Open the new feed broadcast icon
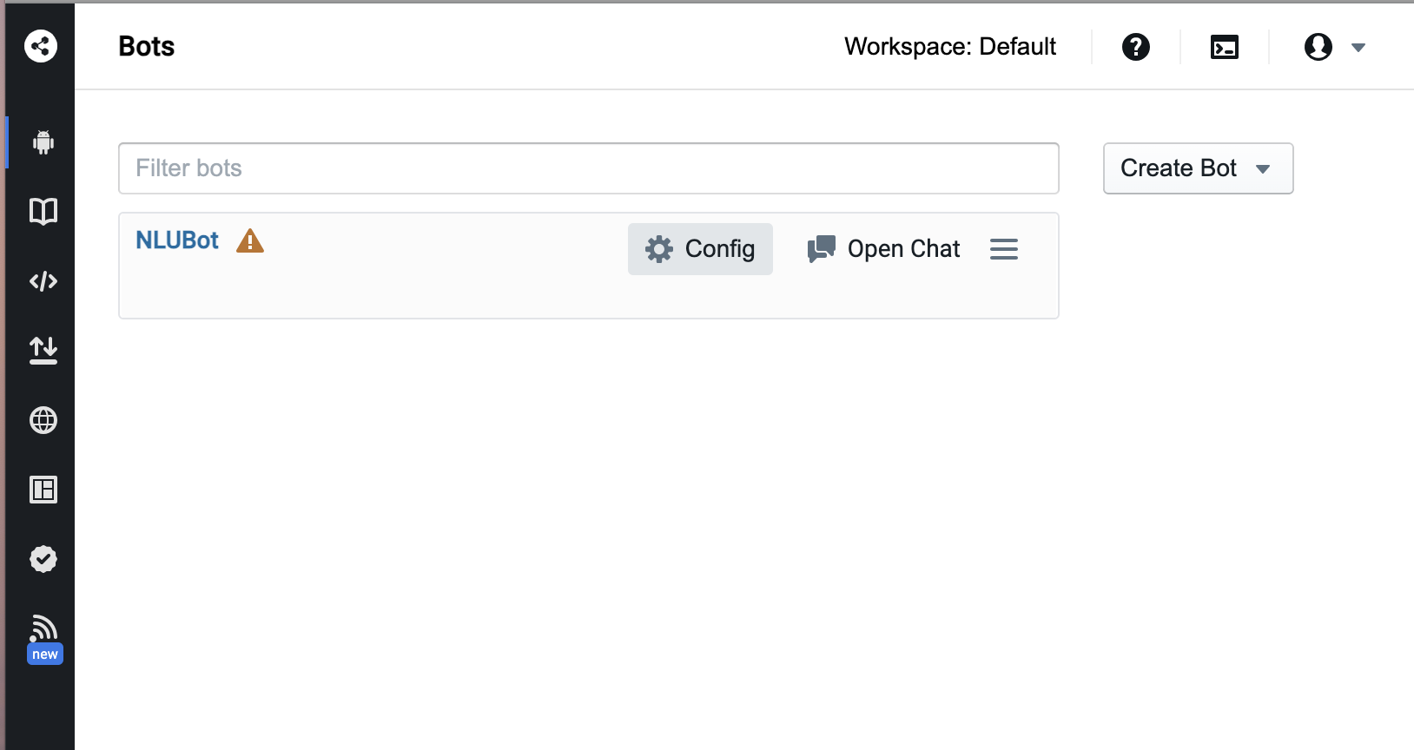 click(43, 629)
